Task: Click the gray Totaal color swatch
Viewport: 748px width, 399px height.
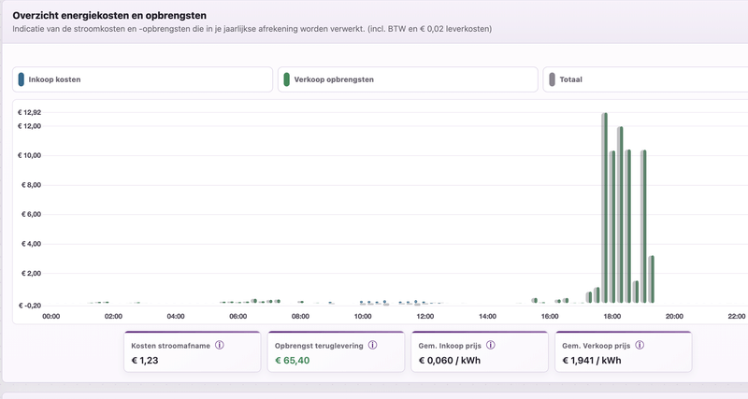Action: pyautogui.click(x=552, y=79)
